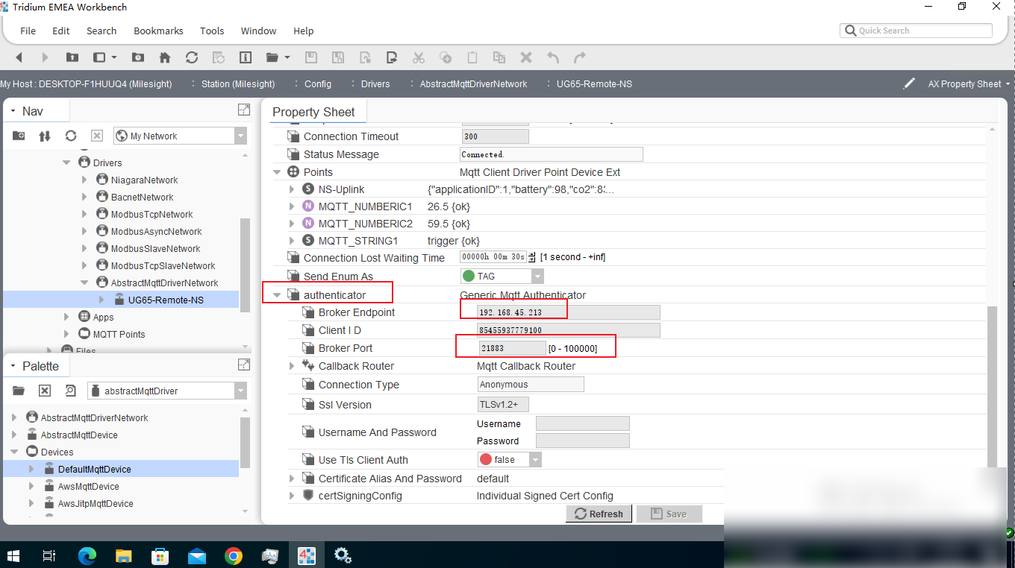Click Palette open folder icon

click(19, 391)
